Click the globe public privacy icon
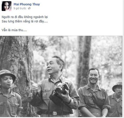The width and height of the screenshot is (124, 118). (29, 8)
